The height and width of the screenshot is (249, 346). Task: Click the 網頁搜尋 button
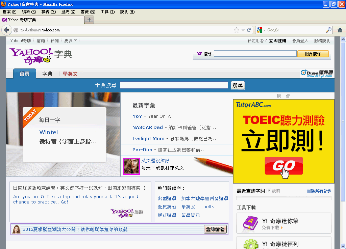(313, 54)
